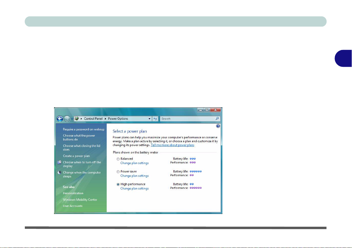Open Choose when to turn off the display
The height and width of the screenshot is (248, 352).
(x=82, y=164)
